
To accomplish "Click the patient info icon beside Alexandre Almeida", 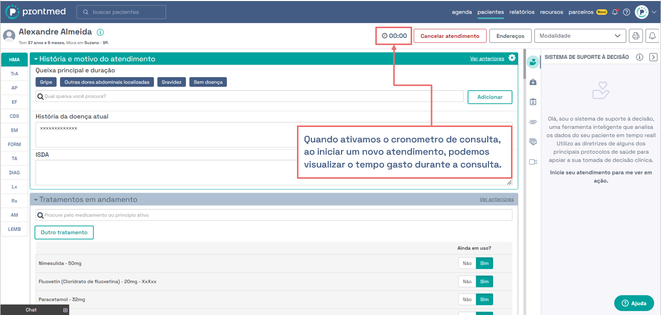I will pyautogui.click(x=100, y=32).
